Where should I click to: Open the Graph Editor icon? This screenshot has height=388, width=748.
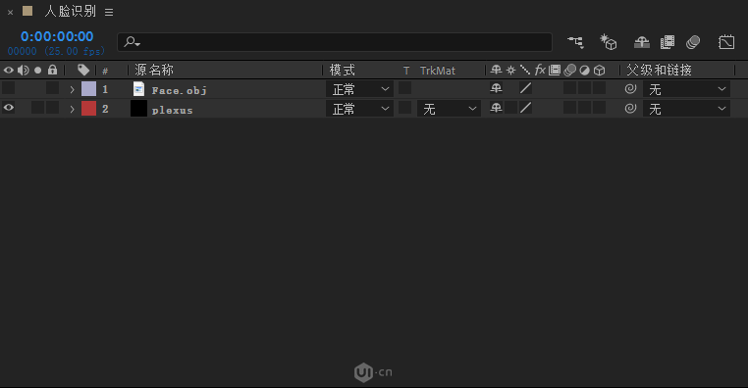726,42
